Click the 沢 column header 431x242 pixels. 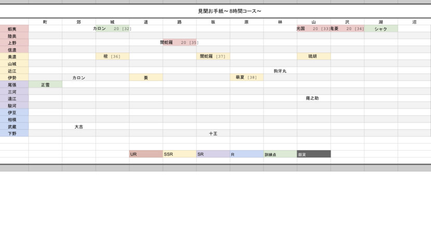[347, 22]
